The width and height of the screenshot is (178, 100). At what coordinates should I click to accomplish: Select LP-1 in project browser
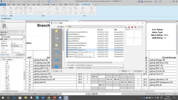pos(7,74)
